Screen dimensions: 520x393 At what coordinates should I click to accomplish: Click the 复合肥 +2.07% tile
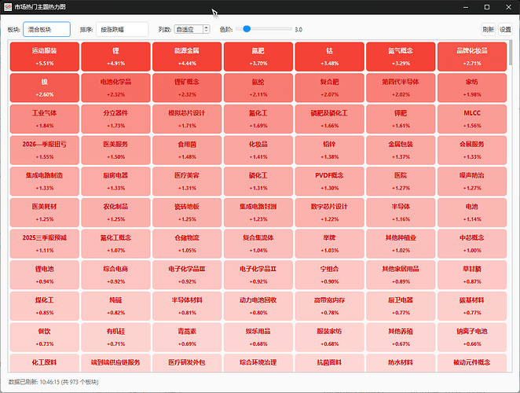click(330, 87)
